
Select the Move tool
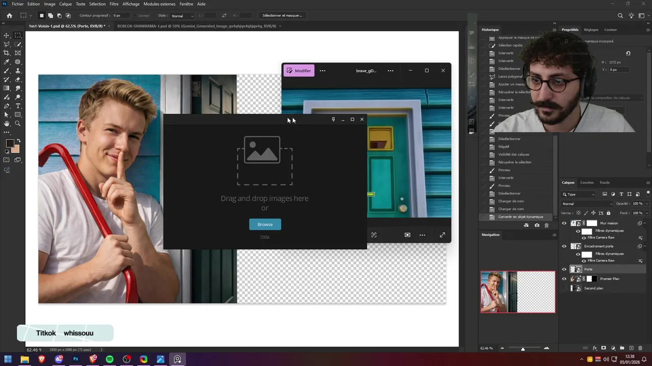click(x=7, y=36)
